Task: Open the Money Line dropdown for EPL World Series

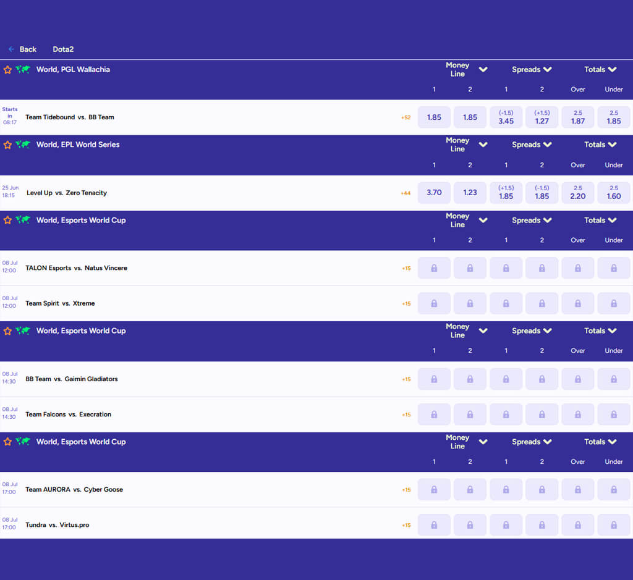Action: tap(483, 145)
